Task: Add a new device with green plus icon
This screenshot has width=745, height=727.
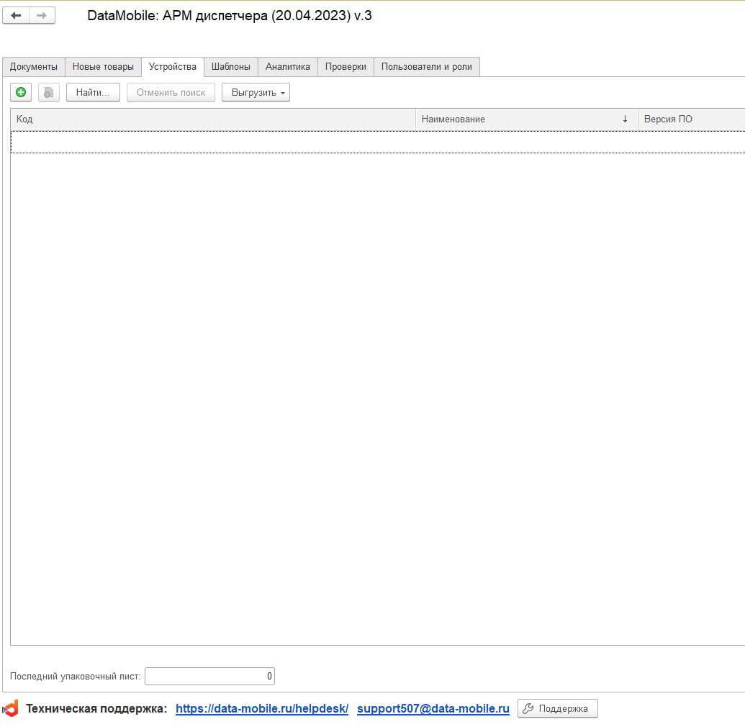Action: pyautogui.click(x=21, y=92)
